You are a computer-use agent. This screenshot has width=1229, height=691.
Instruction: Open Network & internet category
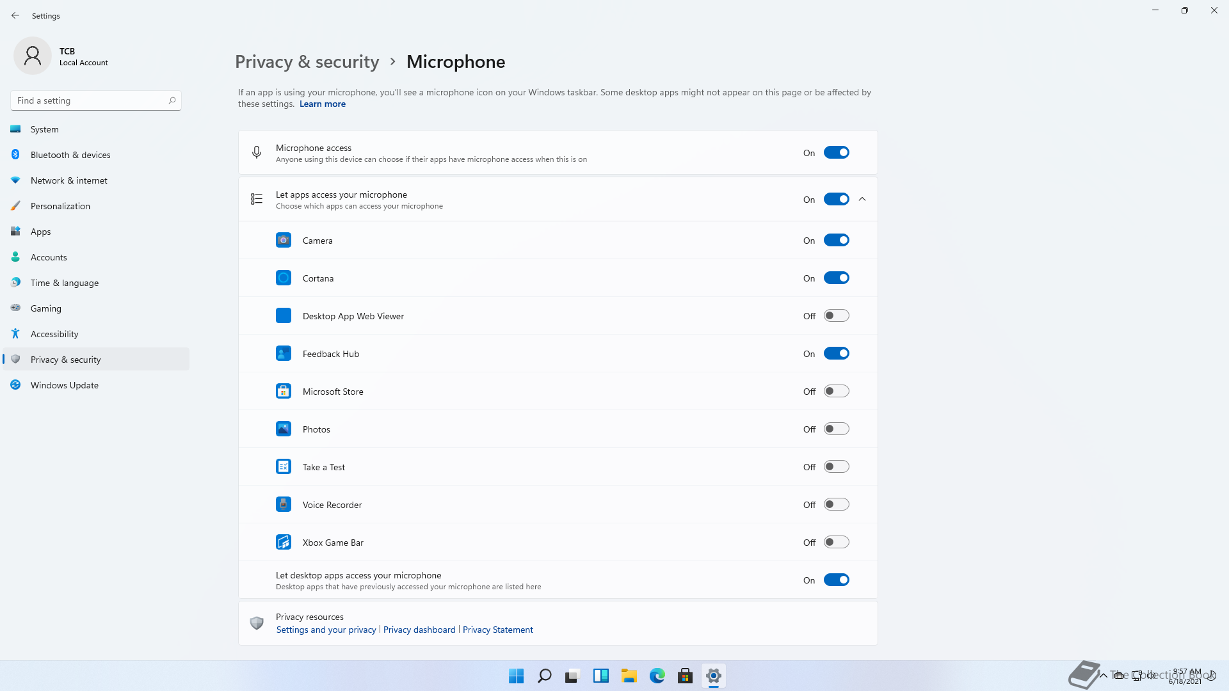96,180
